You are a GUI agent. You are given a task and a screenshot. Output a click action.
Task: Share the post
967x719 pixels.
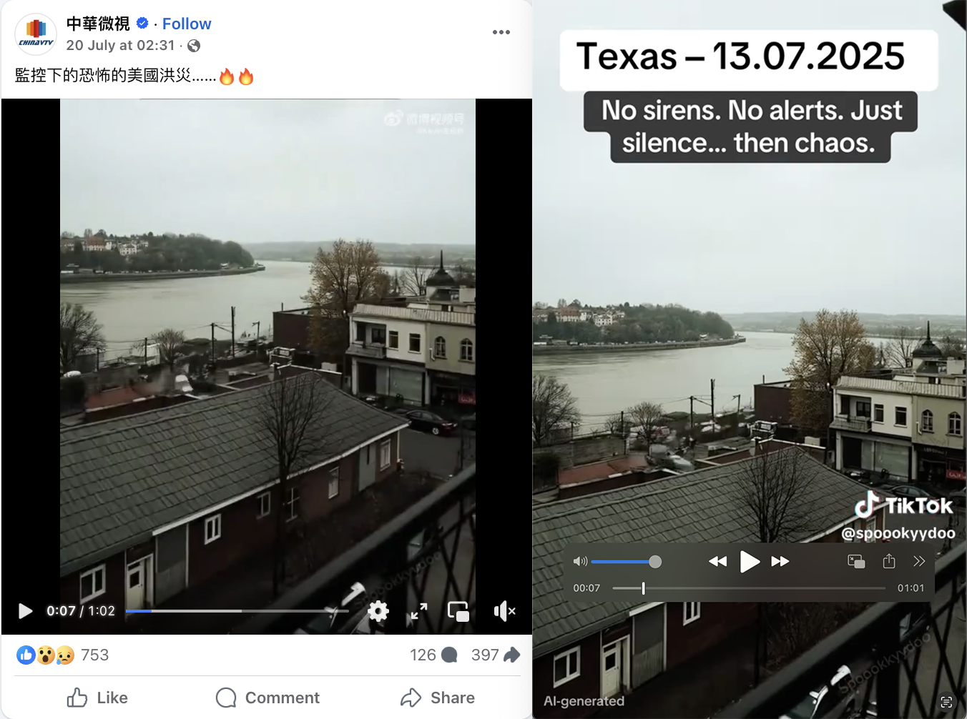(438, 698)
